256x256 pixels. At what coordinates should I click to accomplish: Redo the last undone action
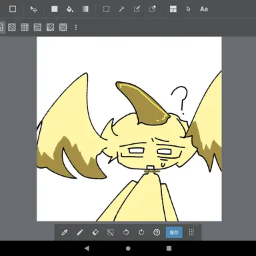tap(141, 233)
